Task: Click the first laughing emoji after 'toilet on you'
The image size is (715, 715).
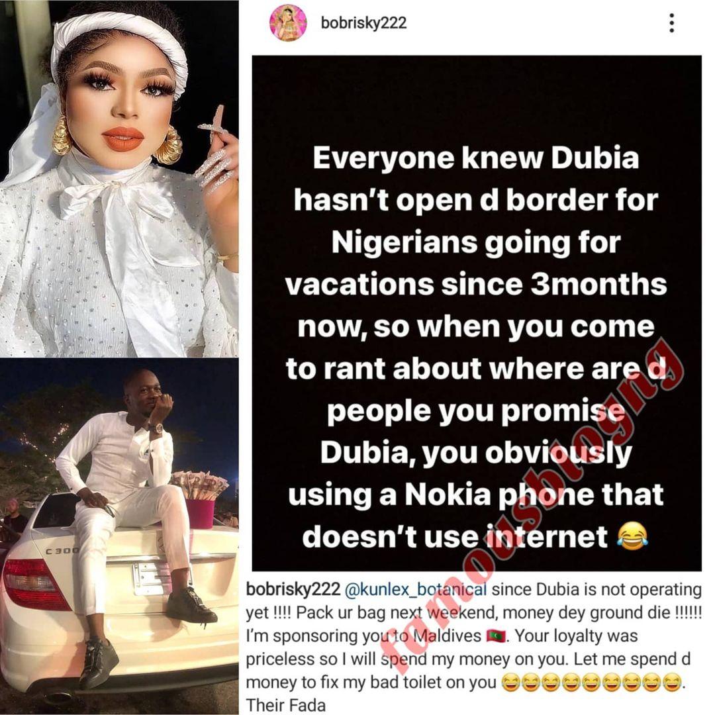Action: point(510,683)
